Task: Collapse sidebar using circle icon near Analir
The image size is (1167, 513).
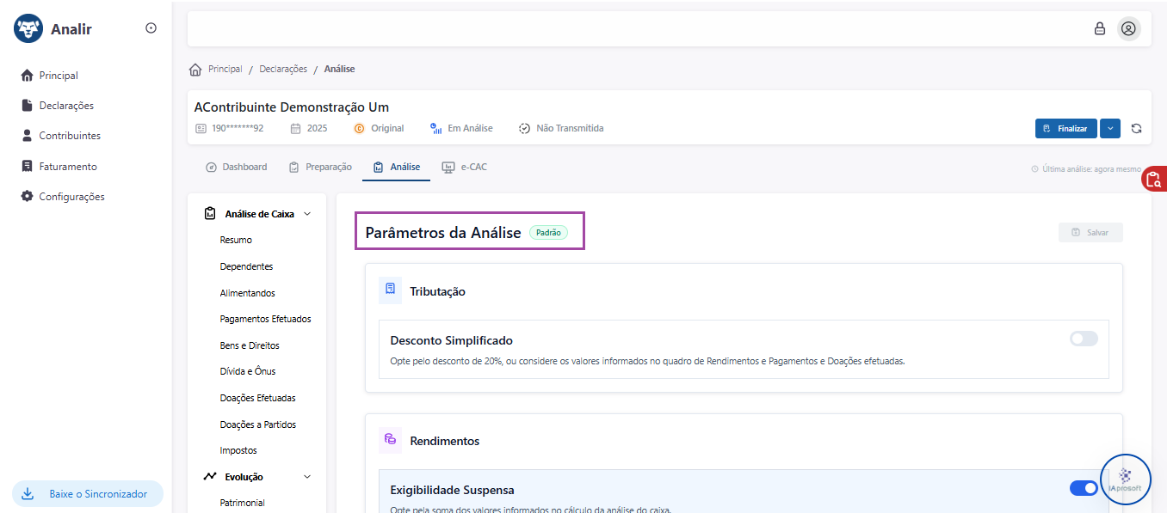Action: pyautogui.click(x=151, y=28)
